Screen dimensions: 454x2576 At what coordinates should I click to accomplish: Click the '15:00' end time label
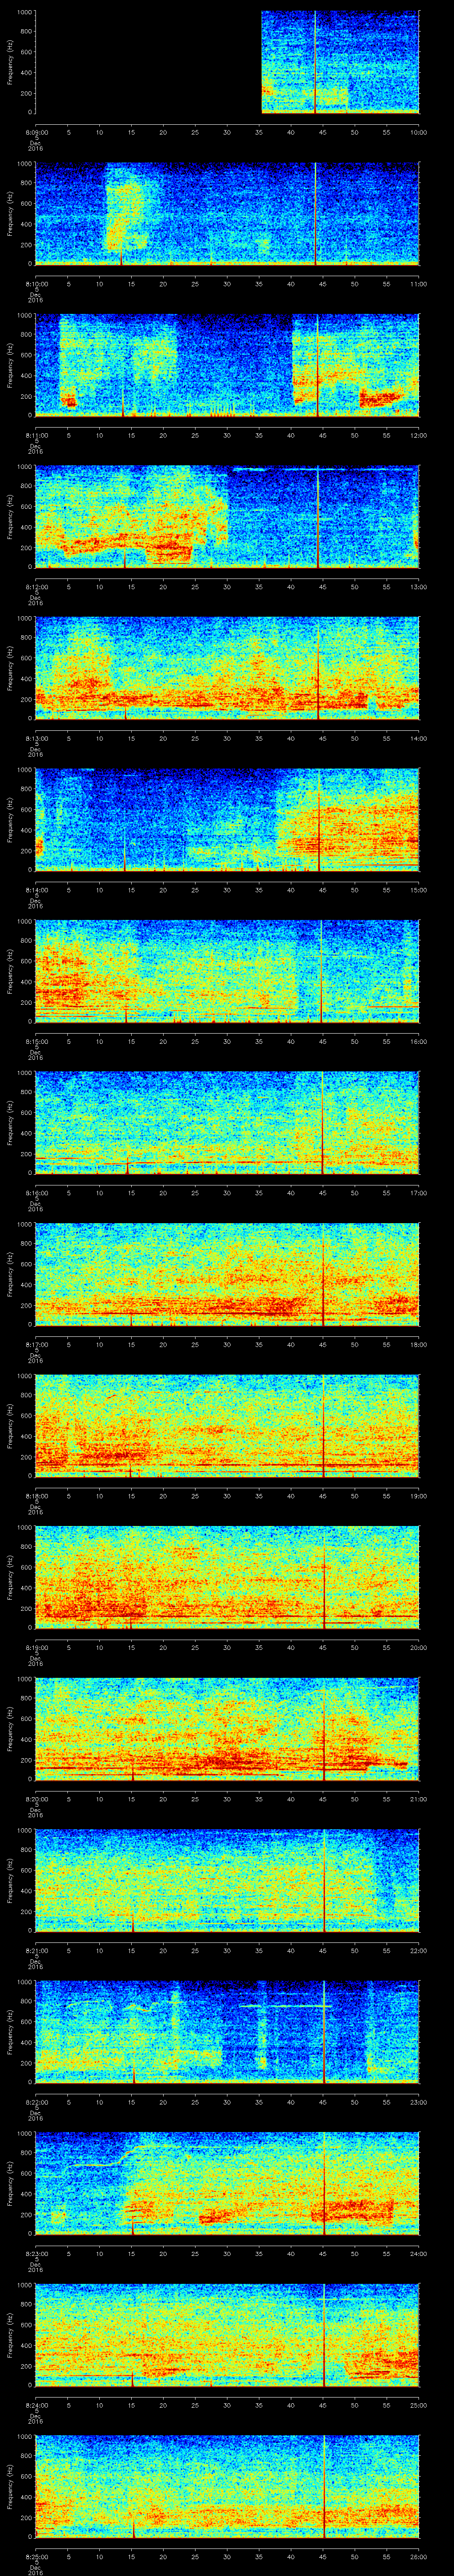tap(418, 890)
